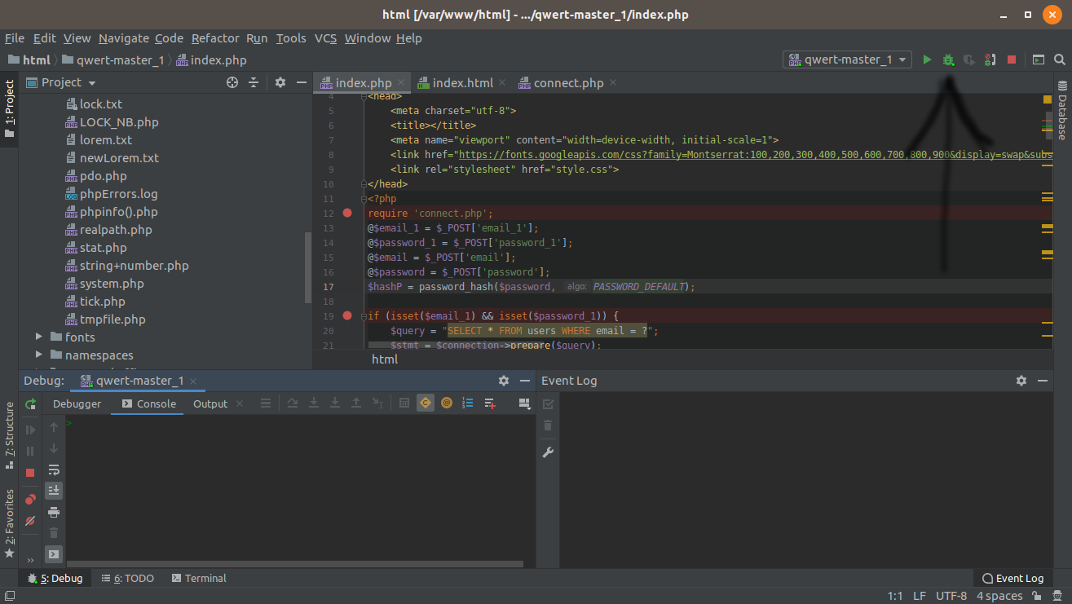Image resolution: width=1072 pixels, height=604 pixels.
Task: Open the Terminal tool window button
Action: [x=199, y=578]
